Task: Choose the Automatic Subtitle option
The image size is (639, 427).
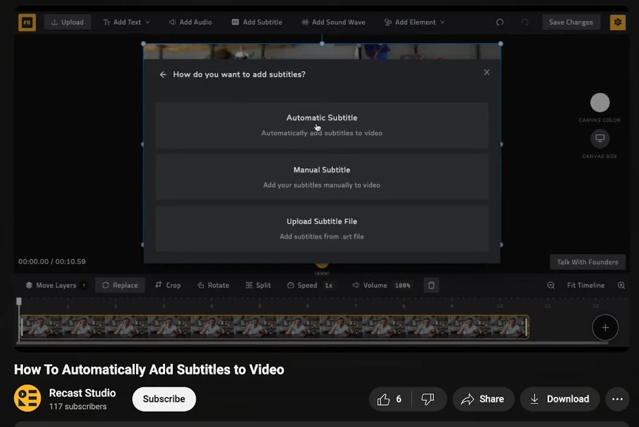Action: (x=322, y=125)
